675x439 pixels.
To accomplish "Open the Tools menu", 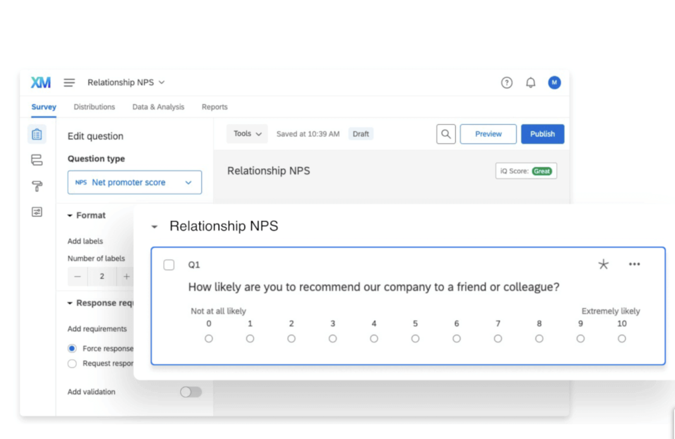I will point(247,133).
